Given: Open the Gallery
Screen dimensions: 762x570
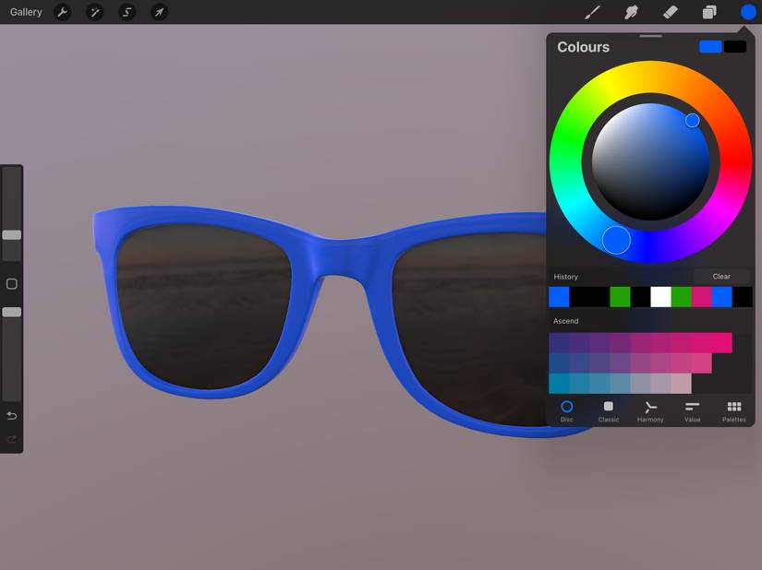Looking at the screenshot, I should click(26, 12).
